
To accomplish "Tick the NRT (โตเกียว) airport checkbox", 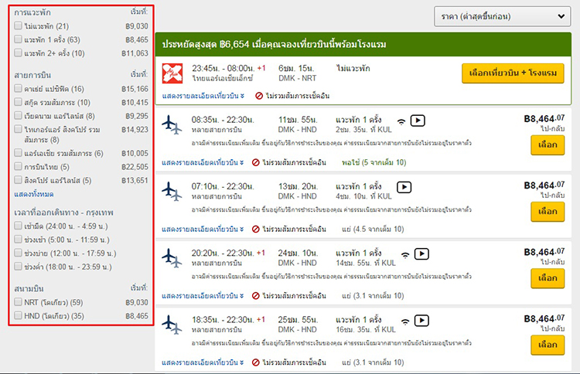I will pos(18,302).
